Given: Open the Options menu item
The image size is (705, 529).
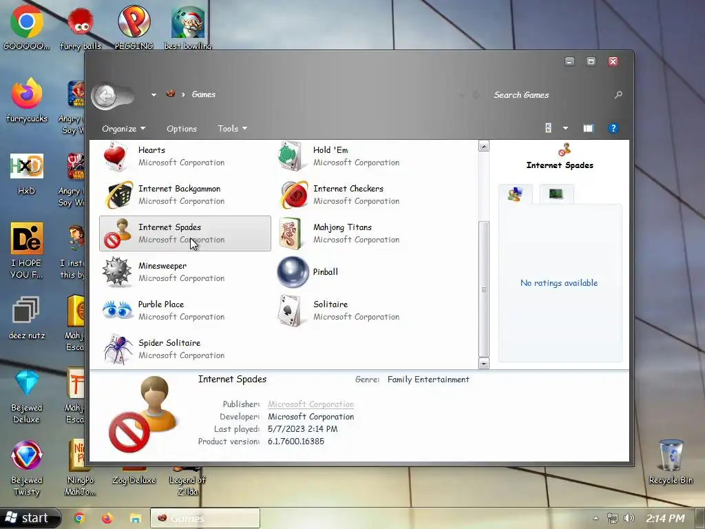Looking at the screenshot, I should (x=182, y=129).
